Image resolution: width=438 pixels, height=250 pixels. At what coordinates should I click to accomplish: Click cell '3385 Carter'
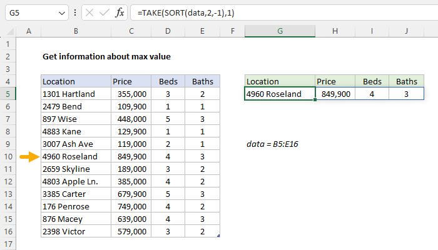tap(76, 194)
